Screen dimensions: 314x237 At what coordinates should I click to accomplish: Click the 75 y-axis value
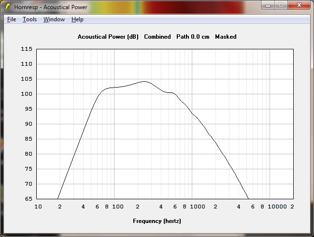(29, 169)
